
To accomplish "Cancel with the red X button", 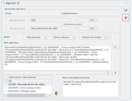I will pos(126,18).
